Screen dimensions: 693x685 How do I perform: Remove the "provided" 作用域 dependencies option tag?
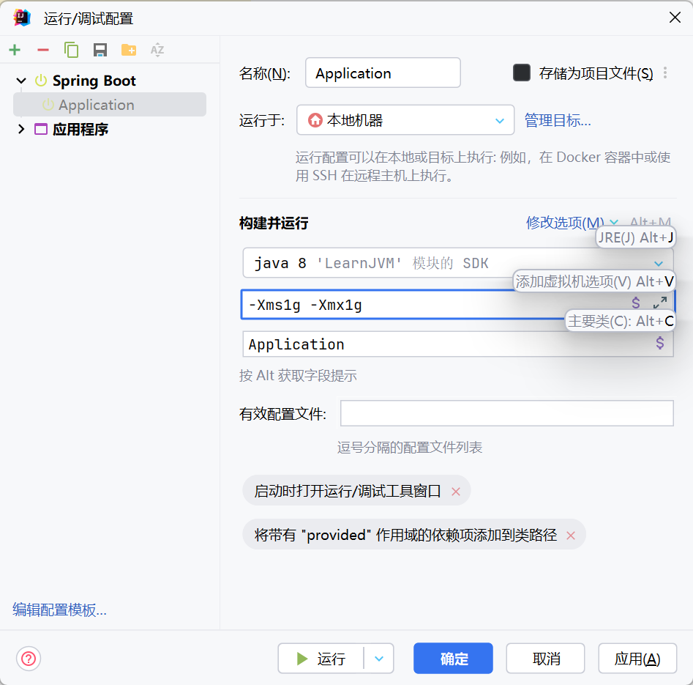click(571, 536)
